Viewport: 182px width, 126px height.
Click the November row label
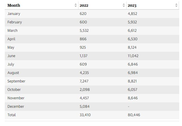(16, 98)
